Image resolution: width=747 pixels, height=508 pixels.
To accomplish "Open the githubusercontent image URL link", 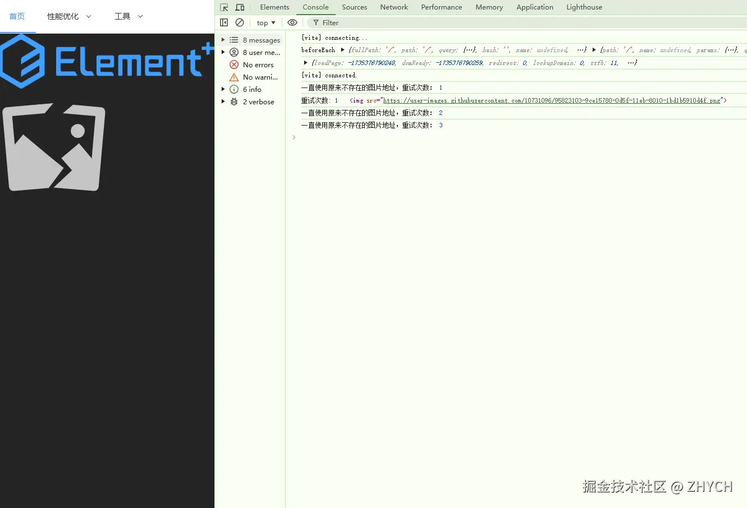I will coord(552,100).
